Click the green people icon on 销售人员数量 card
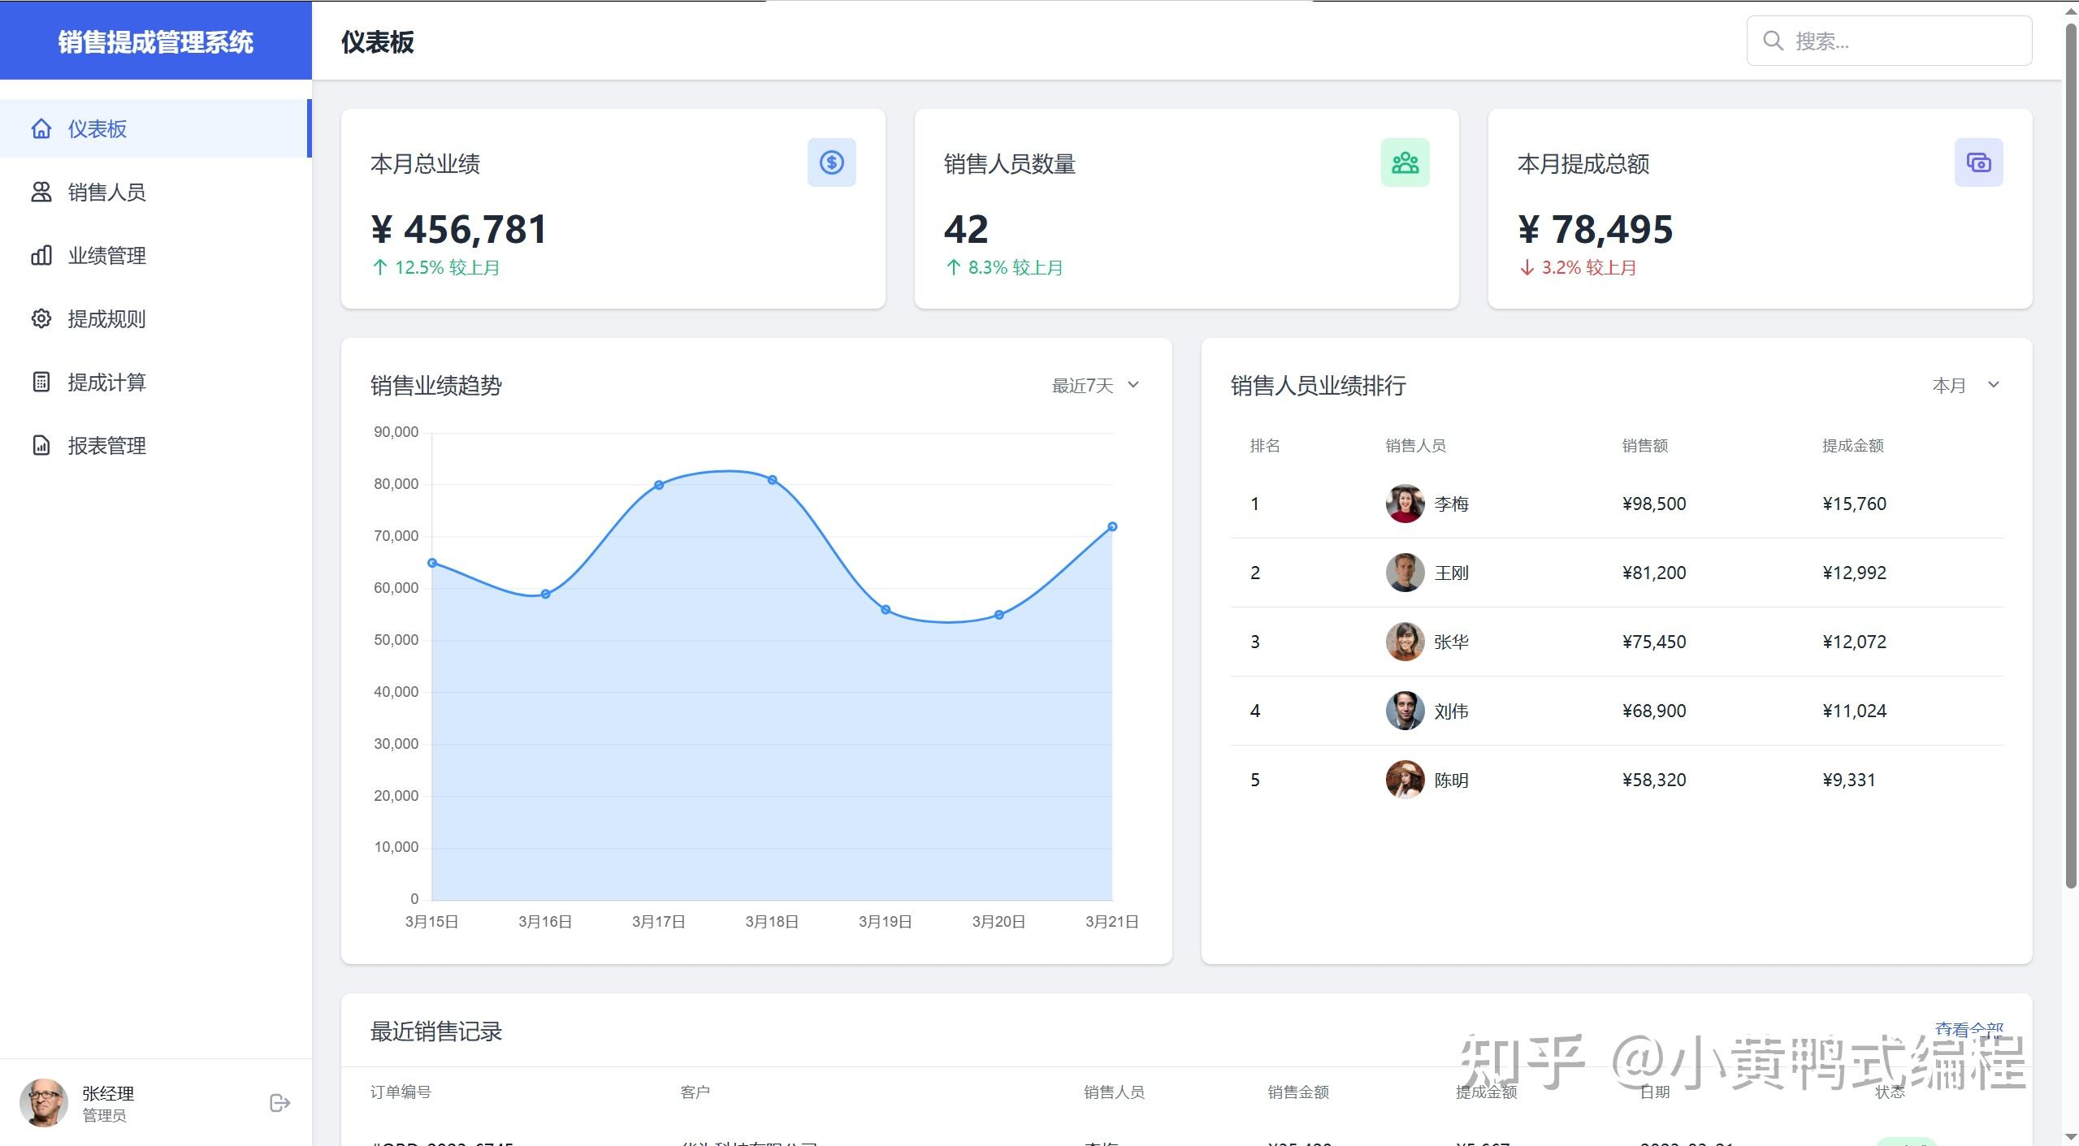The width and height of the screenshot is (2079, 1146). pos(1405,162)
